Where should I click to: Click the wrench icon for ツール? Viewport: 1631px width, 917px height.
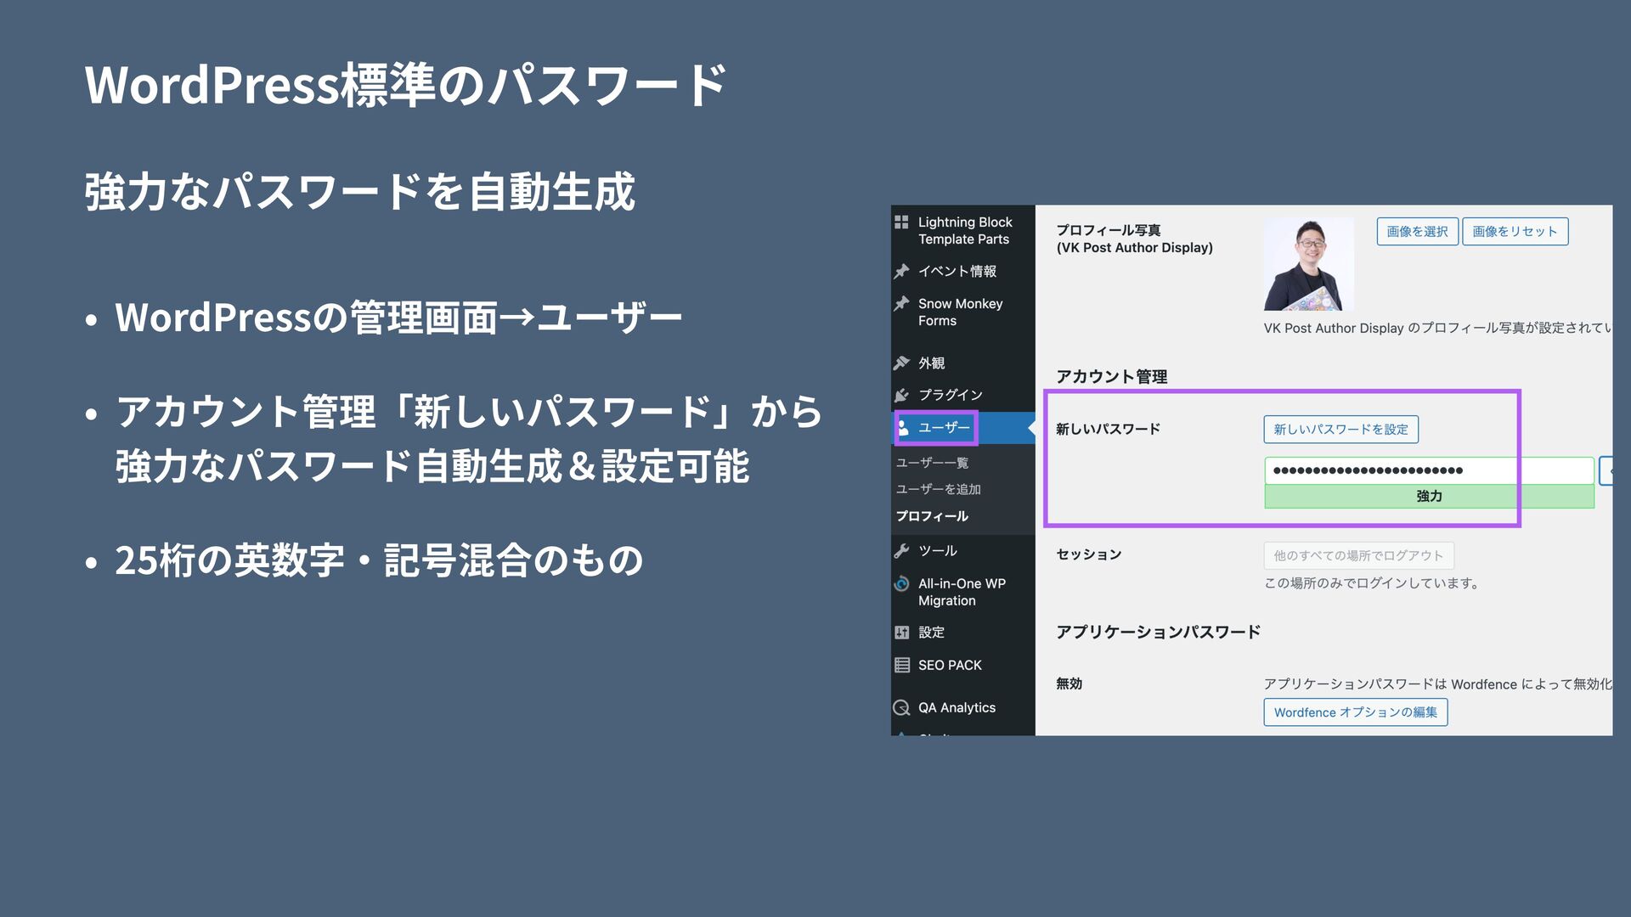901,551
